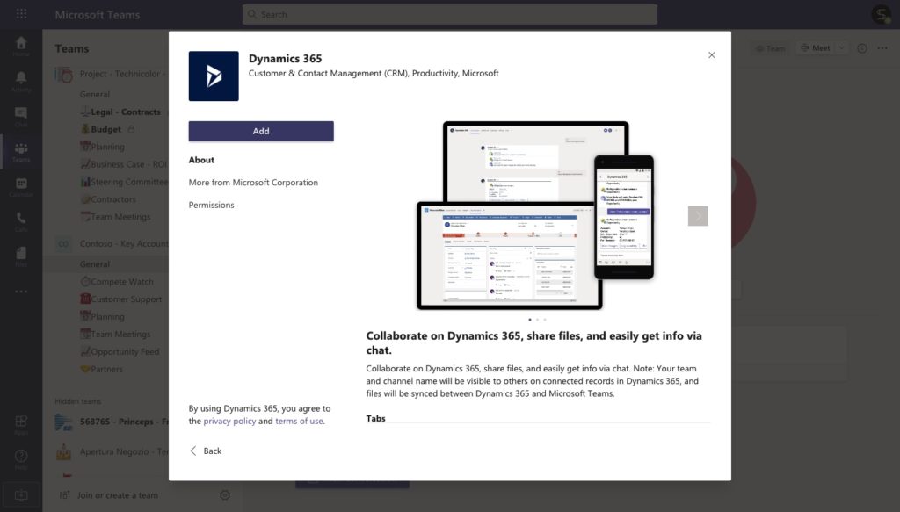Add the Dynamics 365 app
The height and width of the screenshot is (512, 900).
261,132
